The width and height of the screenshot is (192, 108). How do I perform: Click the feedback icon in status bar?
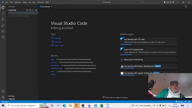[x=186, y=102]
